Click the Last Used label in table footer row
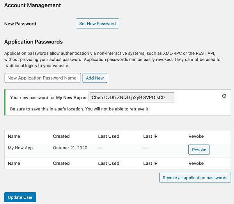Viewport: 234px width, 204px height. [x=108, y=163]
